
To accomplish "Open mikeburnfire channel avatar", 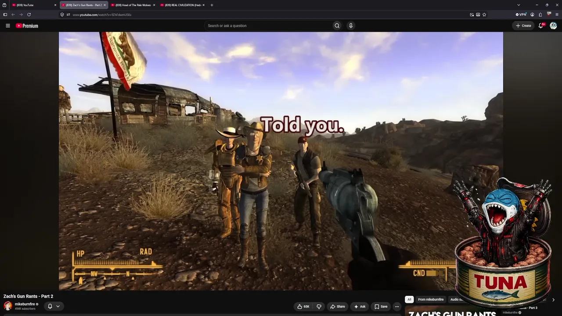I will 8,306.
